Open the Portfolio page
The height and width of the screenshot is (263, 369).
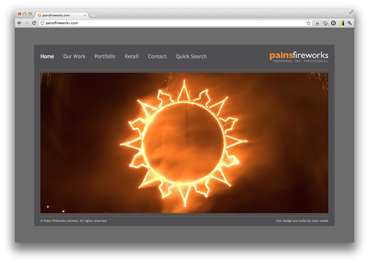point(105,56)
